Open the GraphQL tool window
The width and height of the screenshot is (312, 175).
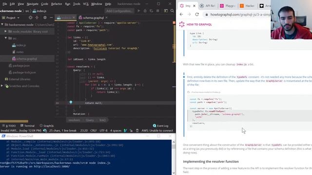click(x=47, y=126)
